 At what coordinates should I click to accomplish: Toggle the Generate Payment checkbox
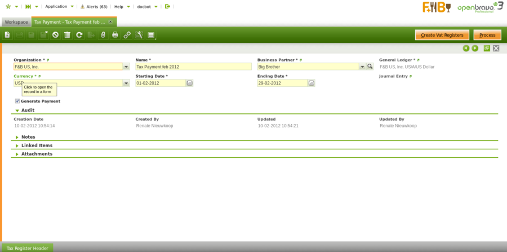tap(17, 101)
